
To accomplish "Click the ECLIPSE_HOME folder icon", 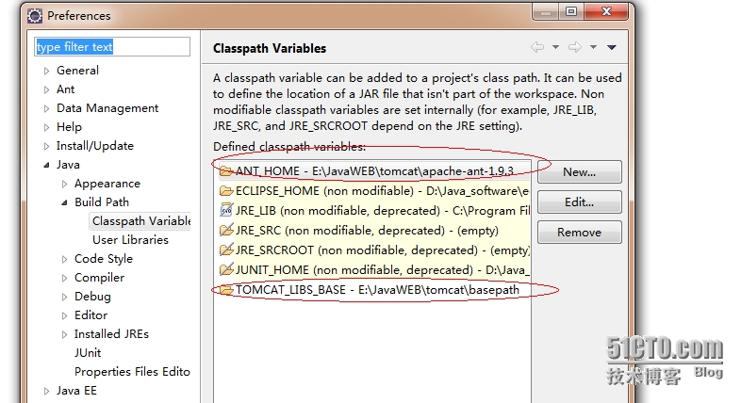I will (x=226, y=190).
